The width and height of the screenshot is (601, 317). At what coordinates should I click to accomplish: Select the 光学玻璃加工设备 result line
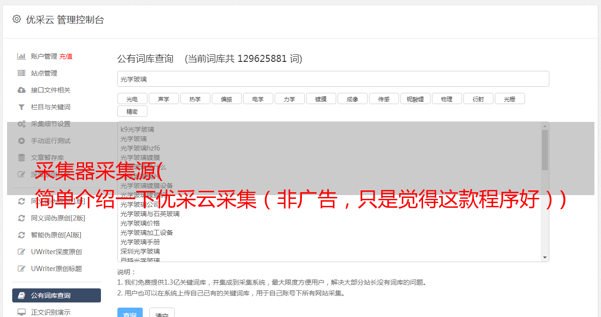pos(146,233)
